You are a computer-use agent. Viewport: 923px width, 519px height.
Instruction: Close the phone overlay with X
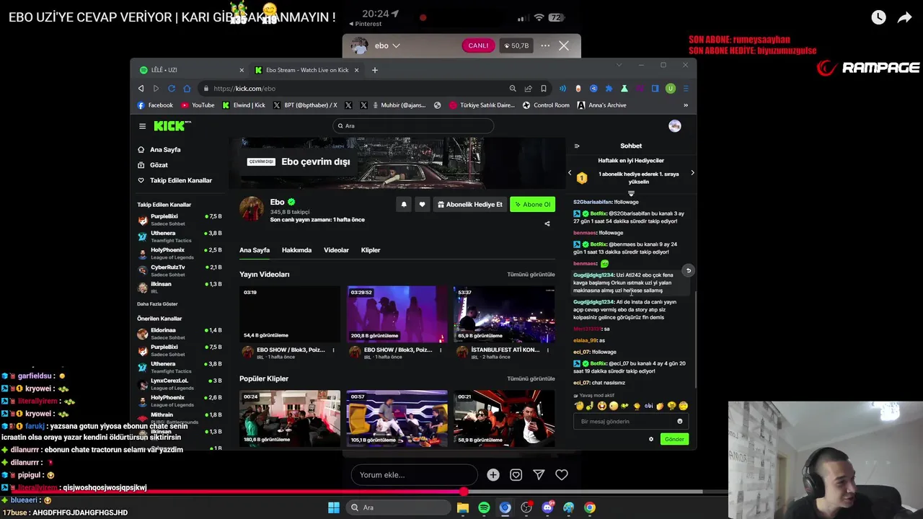(564, 45)
